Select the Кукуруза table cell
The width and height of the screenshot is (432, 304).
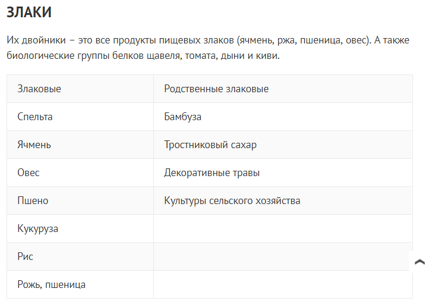click(38, 229)
